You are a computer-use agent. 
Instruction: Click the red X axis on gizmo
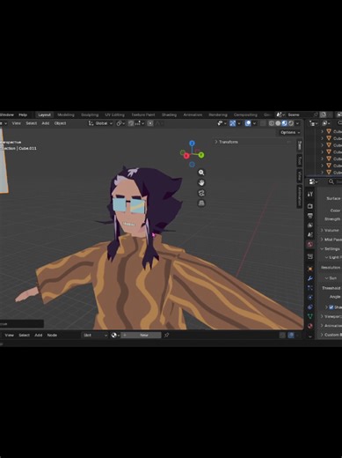point(186,156)
